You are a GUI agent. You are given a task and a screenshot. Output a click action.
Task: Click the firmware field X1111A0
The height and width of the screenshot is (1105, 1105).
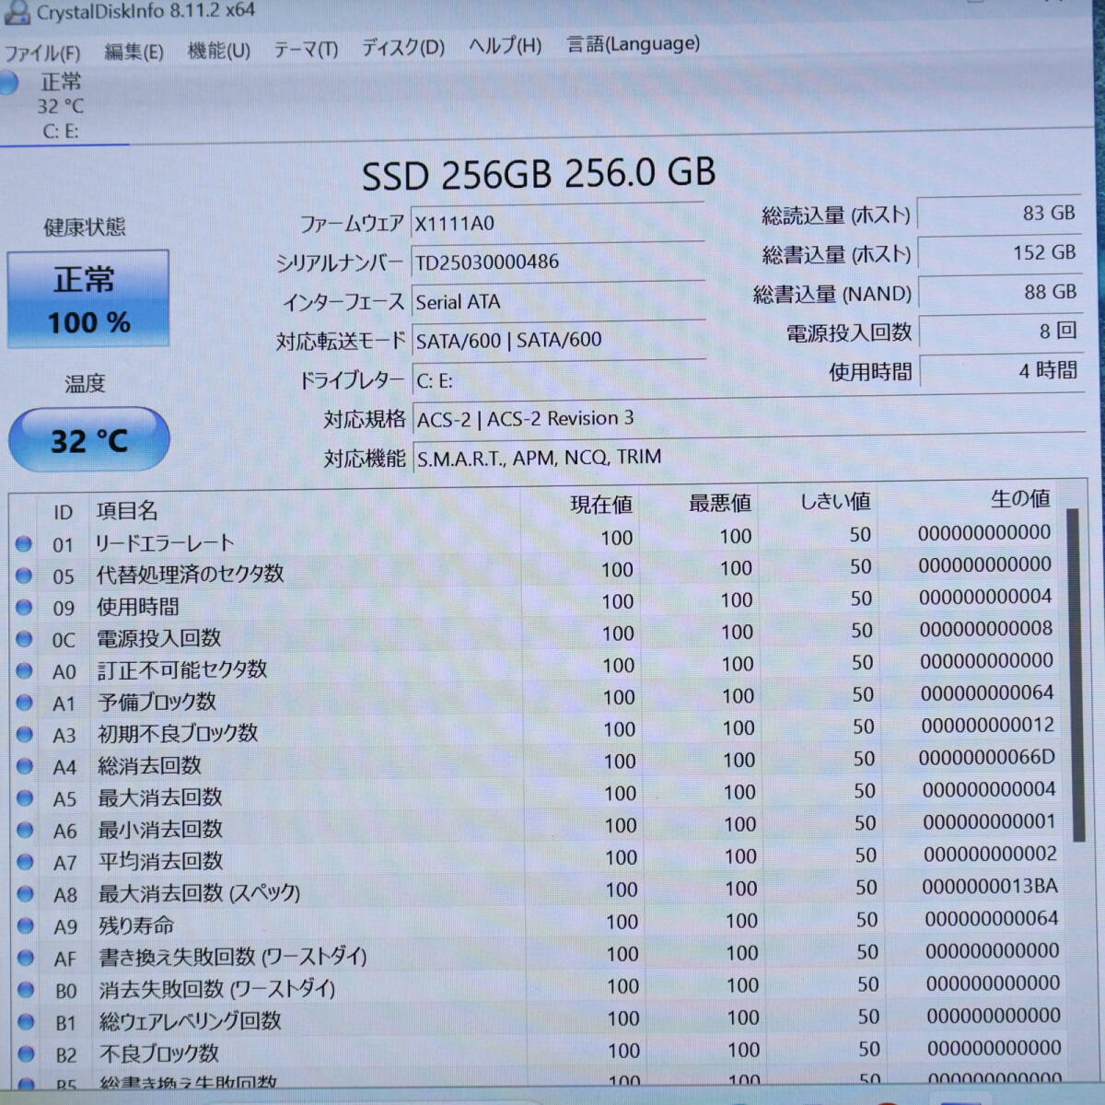[x=557, y=223]
